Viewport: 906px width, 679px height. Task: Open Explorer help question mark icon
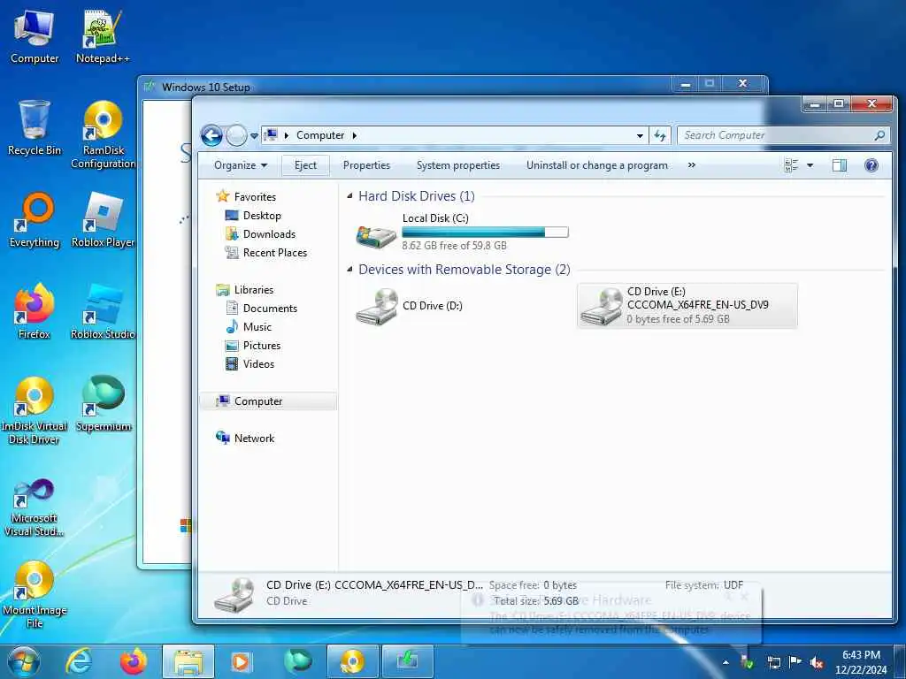point(871,165)
